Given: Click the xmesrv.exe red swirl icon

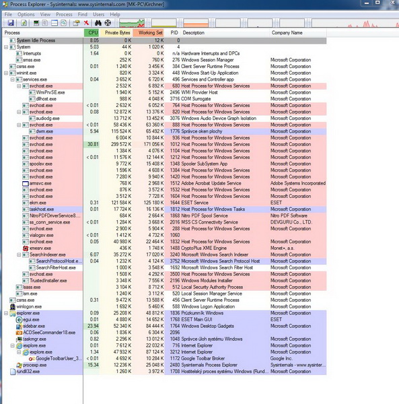Looking at the screenshot, I should (26, 248).
